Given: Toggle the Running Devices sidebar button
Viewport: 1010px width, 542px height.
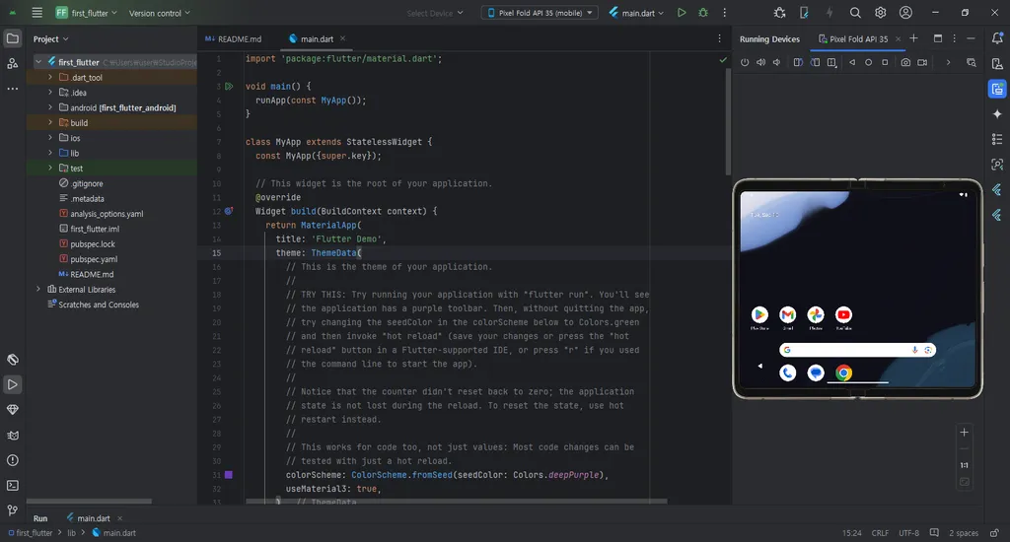Looking at the screenshot, I should pos(997,89).
